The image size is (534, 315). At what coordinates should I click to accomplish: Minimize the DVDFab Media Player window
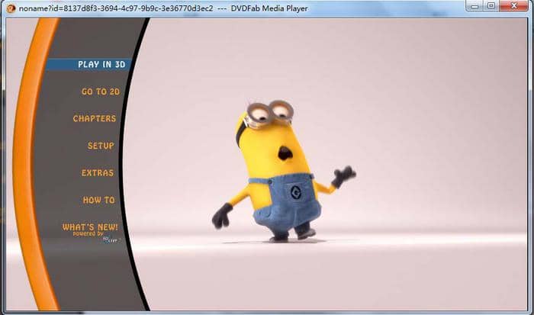pyautogui.click(x=474, y=6)
